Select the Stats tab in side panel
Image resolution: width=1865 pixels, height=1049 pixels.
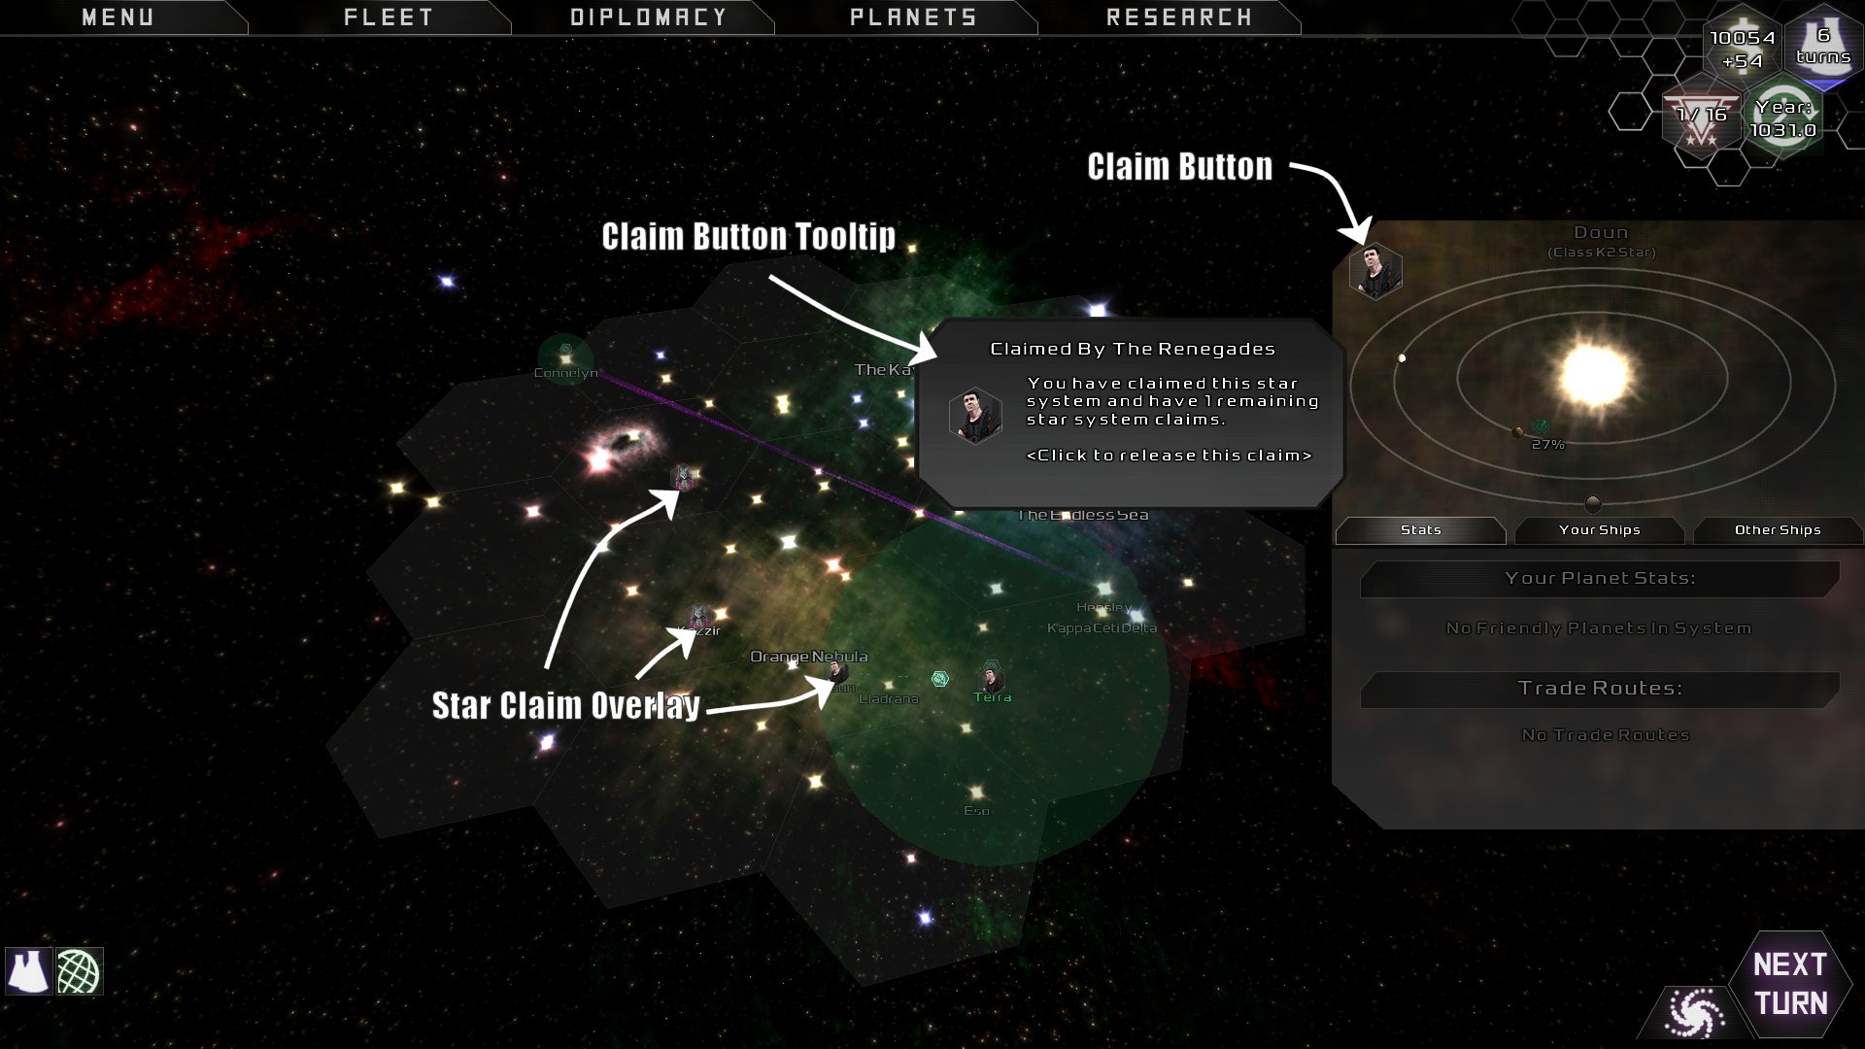click(x=1420, y=529)
